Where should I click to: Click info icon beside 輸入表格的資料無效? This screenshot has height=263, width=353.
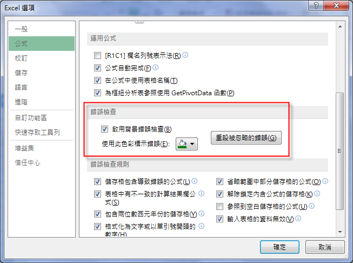click(x=298, y=218)
